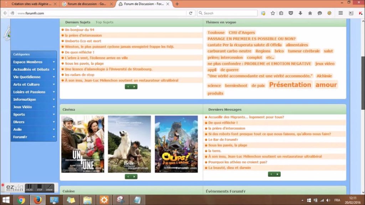The image size is (365, 205).
Task: Expand the Loisirs et Passions category
Action: (34, 92)
